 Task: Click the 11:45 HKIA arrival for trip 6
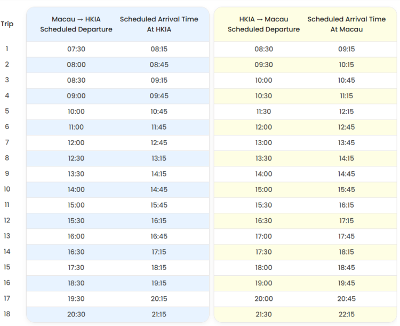coord(159,127)
